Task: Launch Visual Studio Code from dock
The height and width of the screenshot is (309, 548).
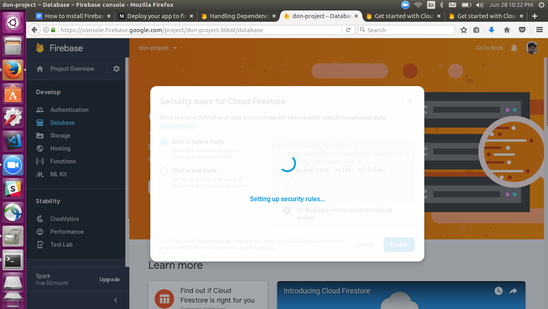Action: coord(13,141)
